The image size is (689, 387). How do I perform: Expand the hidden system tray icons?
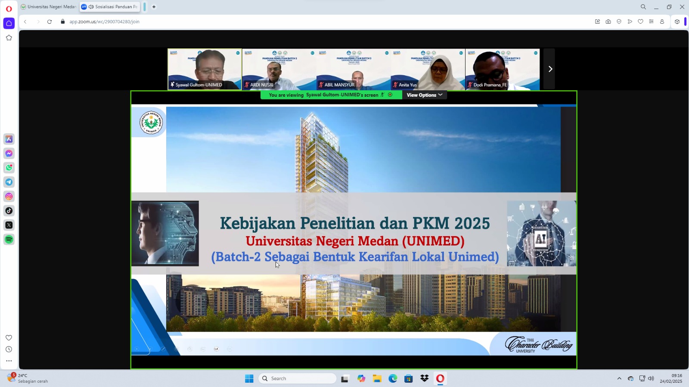(619, 378)
